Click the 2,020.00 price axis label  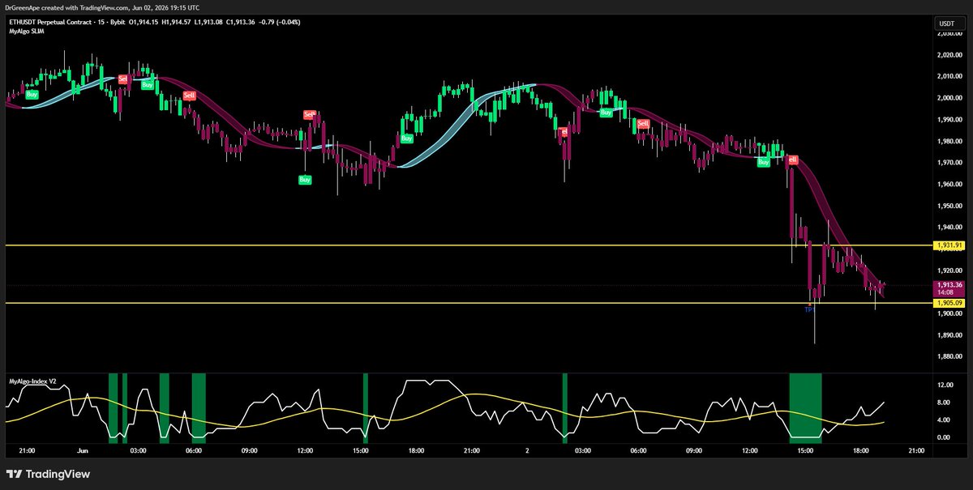948,55
